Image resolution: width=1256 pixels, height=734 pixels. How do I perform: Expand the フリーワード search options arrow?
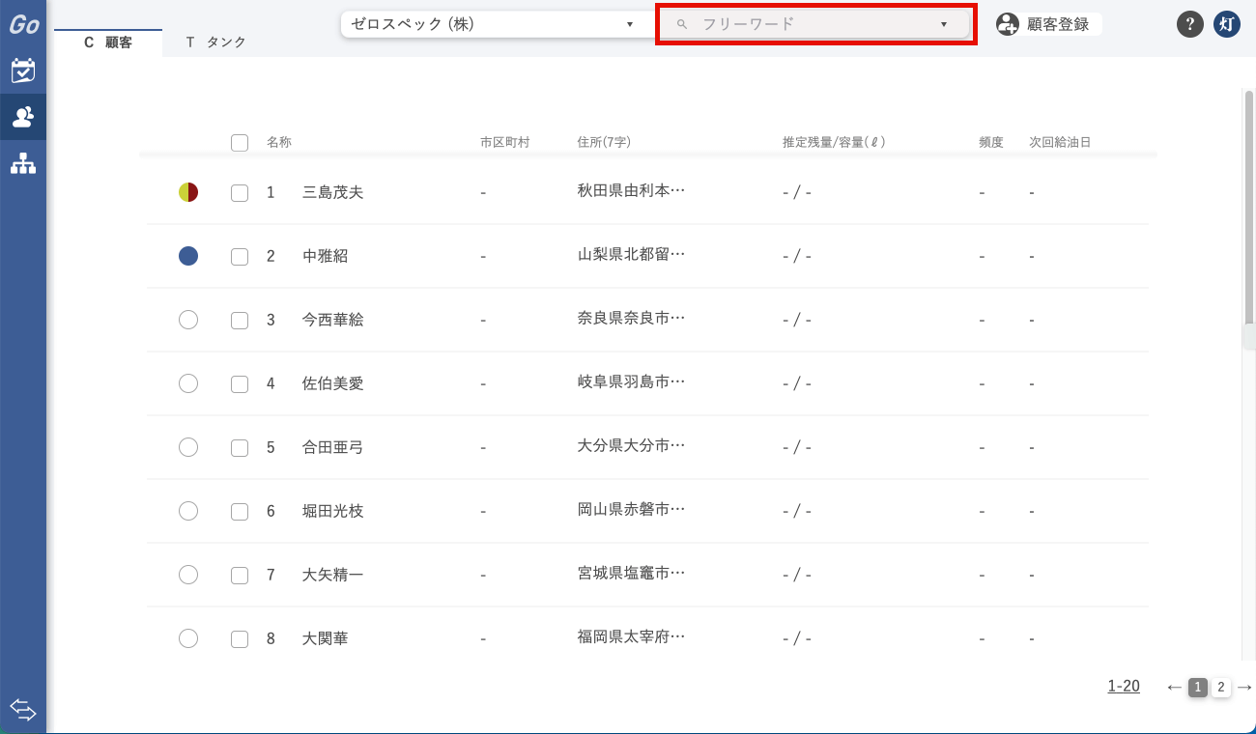(944, 24)
